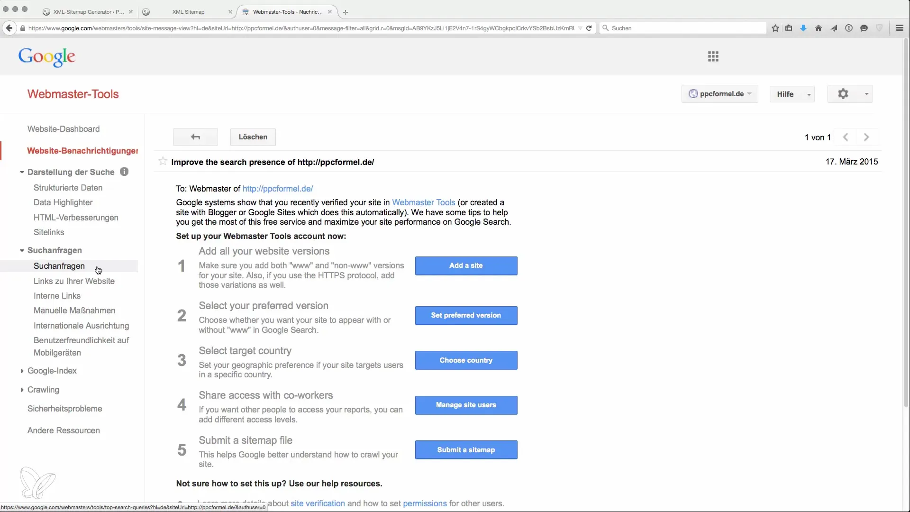Open a new browser tab with plus
Image resolution: width=910 pixels, height=512 pixels.
pyautogui.click(x=346, y=12)
